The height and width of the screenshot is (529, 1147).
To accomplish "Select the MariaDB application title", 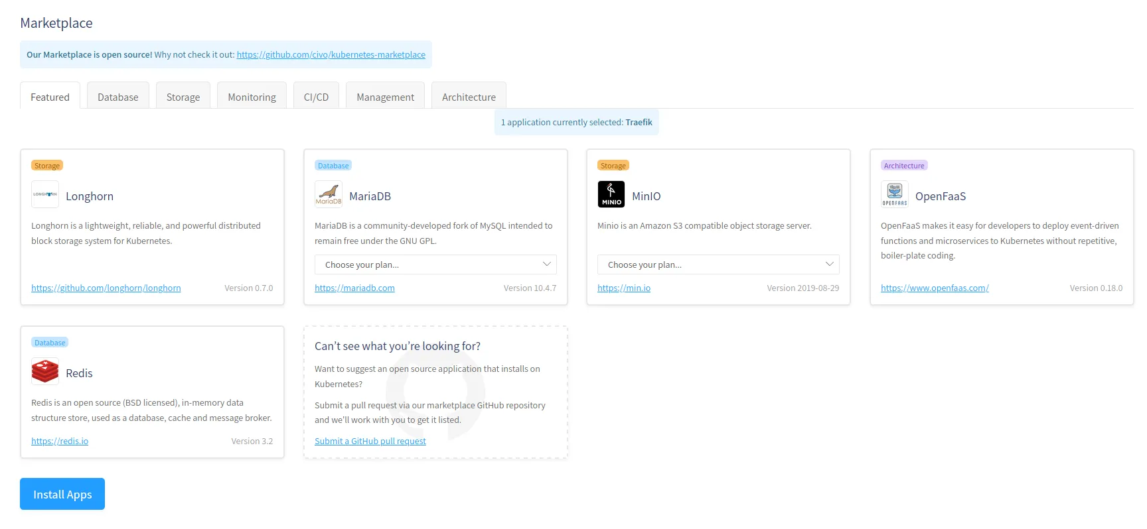I will 370,196.
